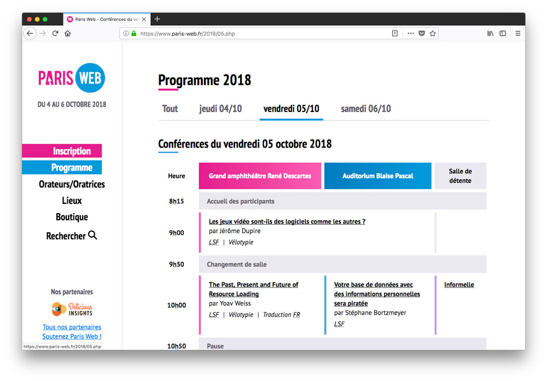Open a new browser tab with plus
Image resolution: width=547 pixels, height=381 pixels.
(157, 19)
